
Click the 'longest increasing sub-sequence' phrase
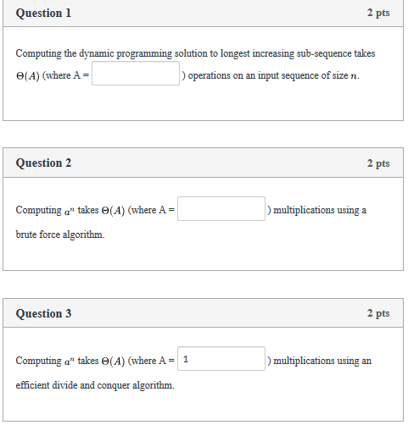(x=286, y=53)
